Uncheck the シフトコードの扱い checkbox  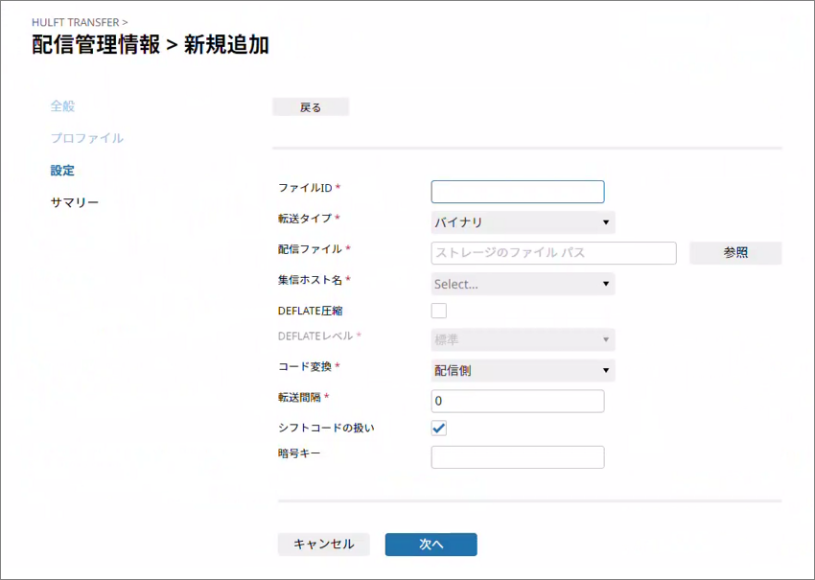(439, 429)
